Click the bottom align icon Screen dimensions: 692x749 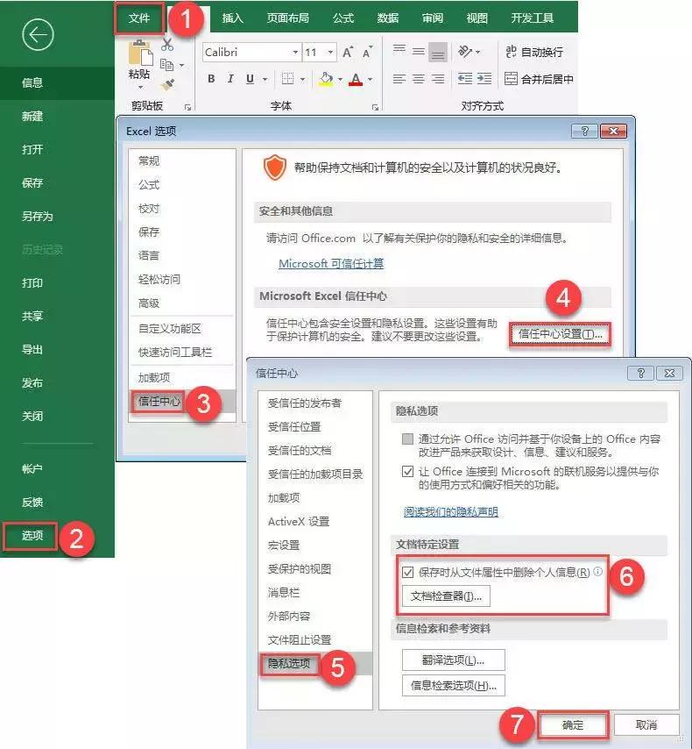[x=438, y=53]
